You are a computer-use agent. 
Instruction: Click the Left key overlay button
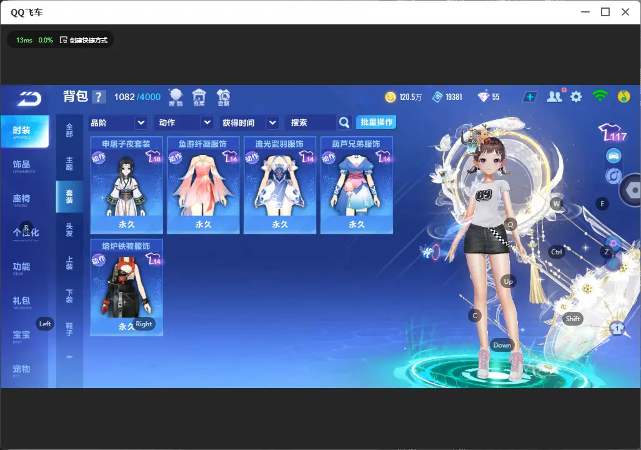point(45,324)
